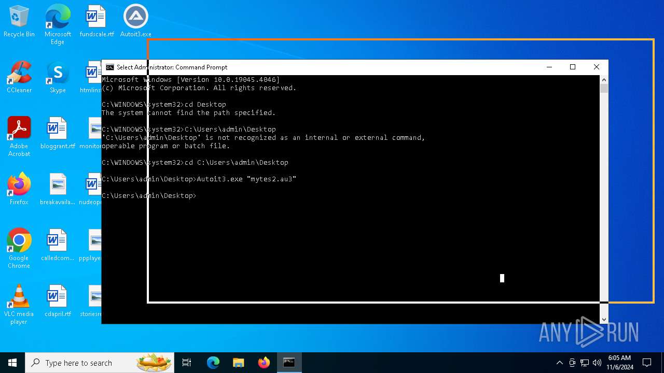Open File Explorer from the taskbar
This screenshot has width=664, height=373.
click(x=238, y=363)
